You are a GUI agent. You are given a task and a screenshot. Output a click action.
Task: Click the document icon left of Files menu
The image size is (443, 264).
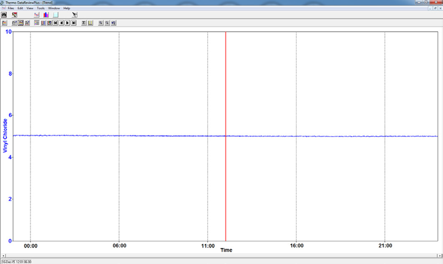coord(4,8)
